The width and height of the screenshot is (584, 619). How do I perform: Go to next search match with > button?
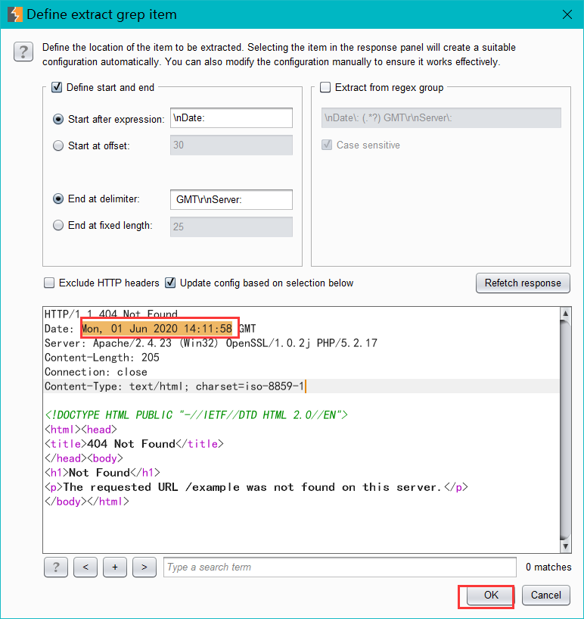(x=144, y=567)
